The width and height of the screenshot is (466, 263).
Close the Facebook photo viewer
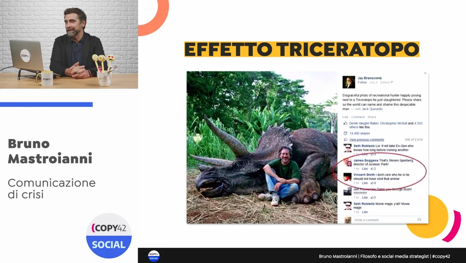[x=425, y=73]
